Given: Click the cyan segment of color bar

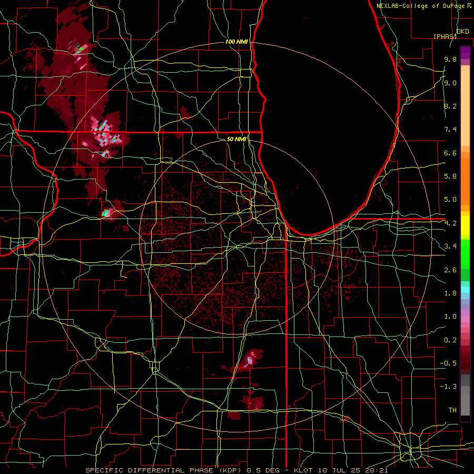Looking at the screenshot, I should pyautogui.click(x=465, y=290).
